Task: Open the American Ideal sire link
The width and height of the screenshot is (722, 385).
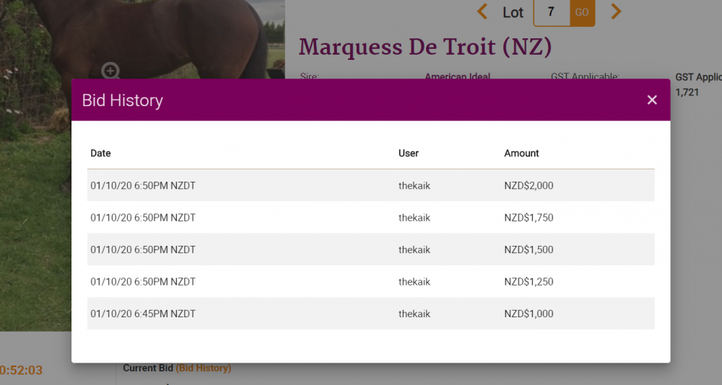Action: 457,76
